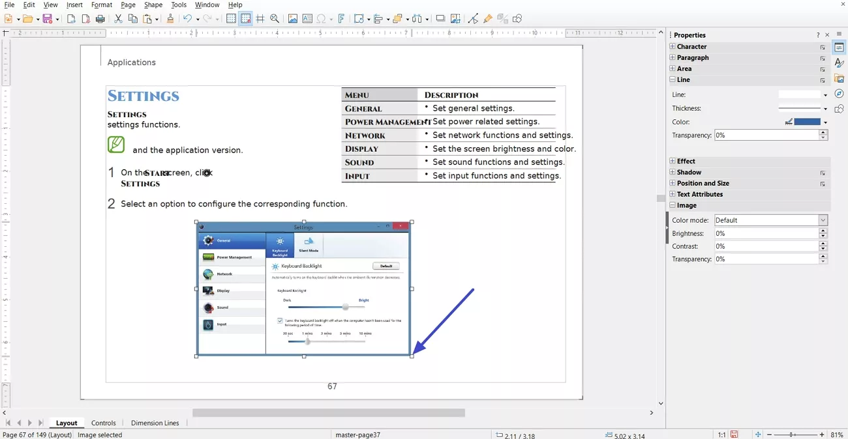The width and height of the screenshot is (848, 439).
Task: Click the Align Objects icon
Action: click(x=378, y=19)
